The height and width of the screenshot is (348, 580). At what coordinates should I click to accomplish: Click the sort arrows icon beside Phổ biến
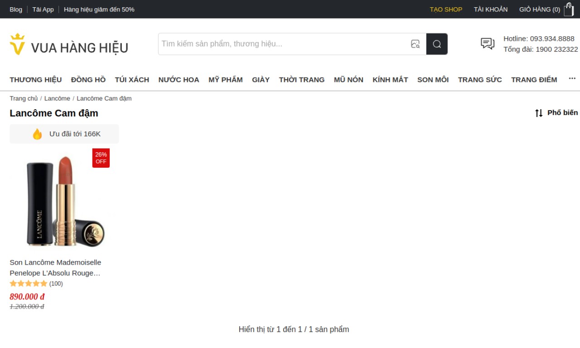[539, 113]
